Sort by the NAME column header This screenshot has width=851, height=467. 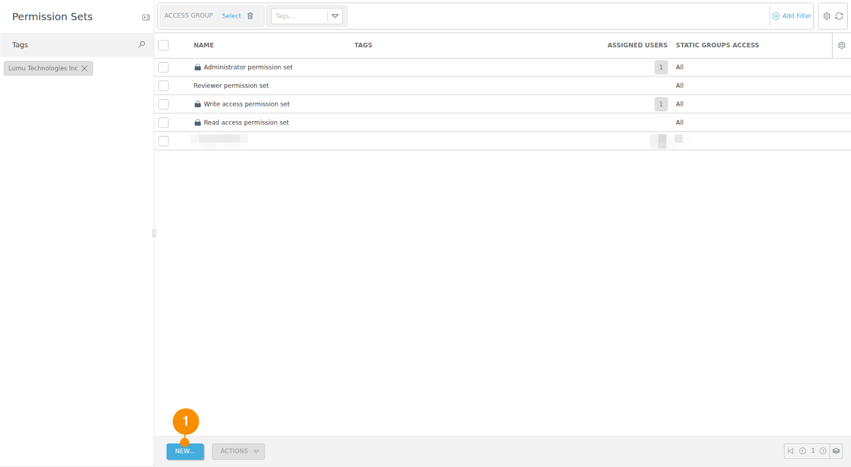(x=204, y=46)
